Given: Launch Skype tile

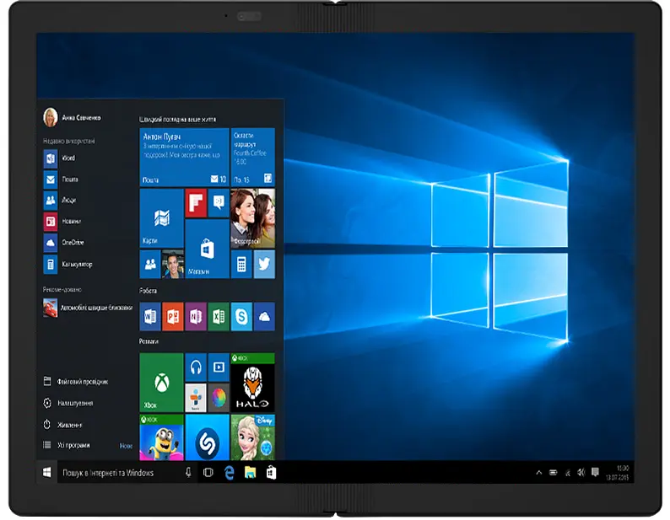Looking at the screenshot, I should tap(241, 316).
